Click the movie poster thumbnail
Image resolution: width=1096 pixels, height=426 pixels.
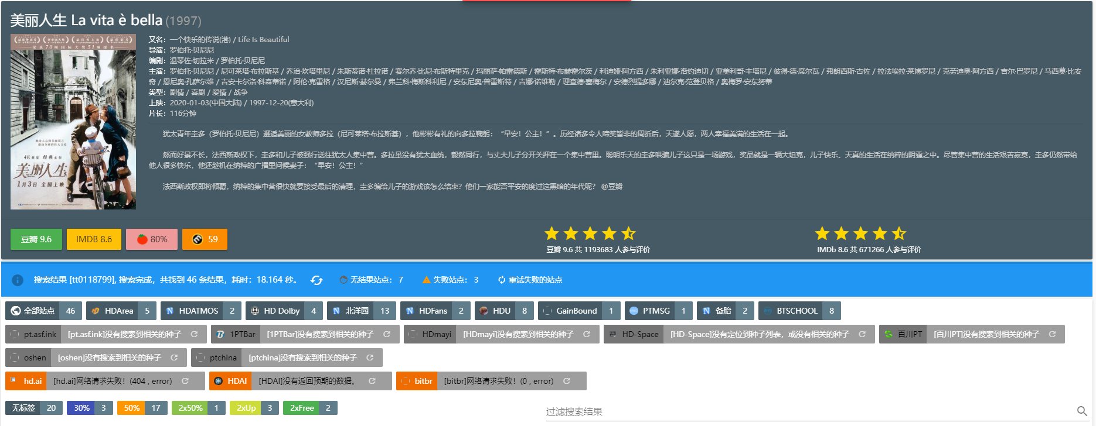73,122
